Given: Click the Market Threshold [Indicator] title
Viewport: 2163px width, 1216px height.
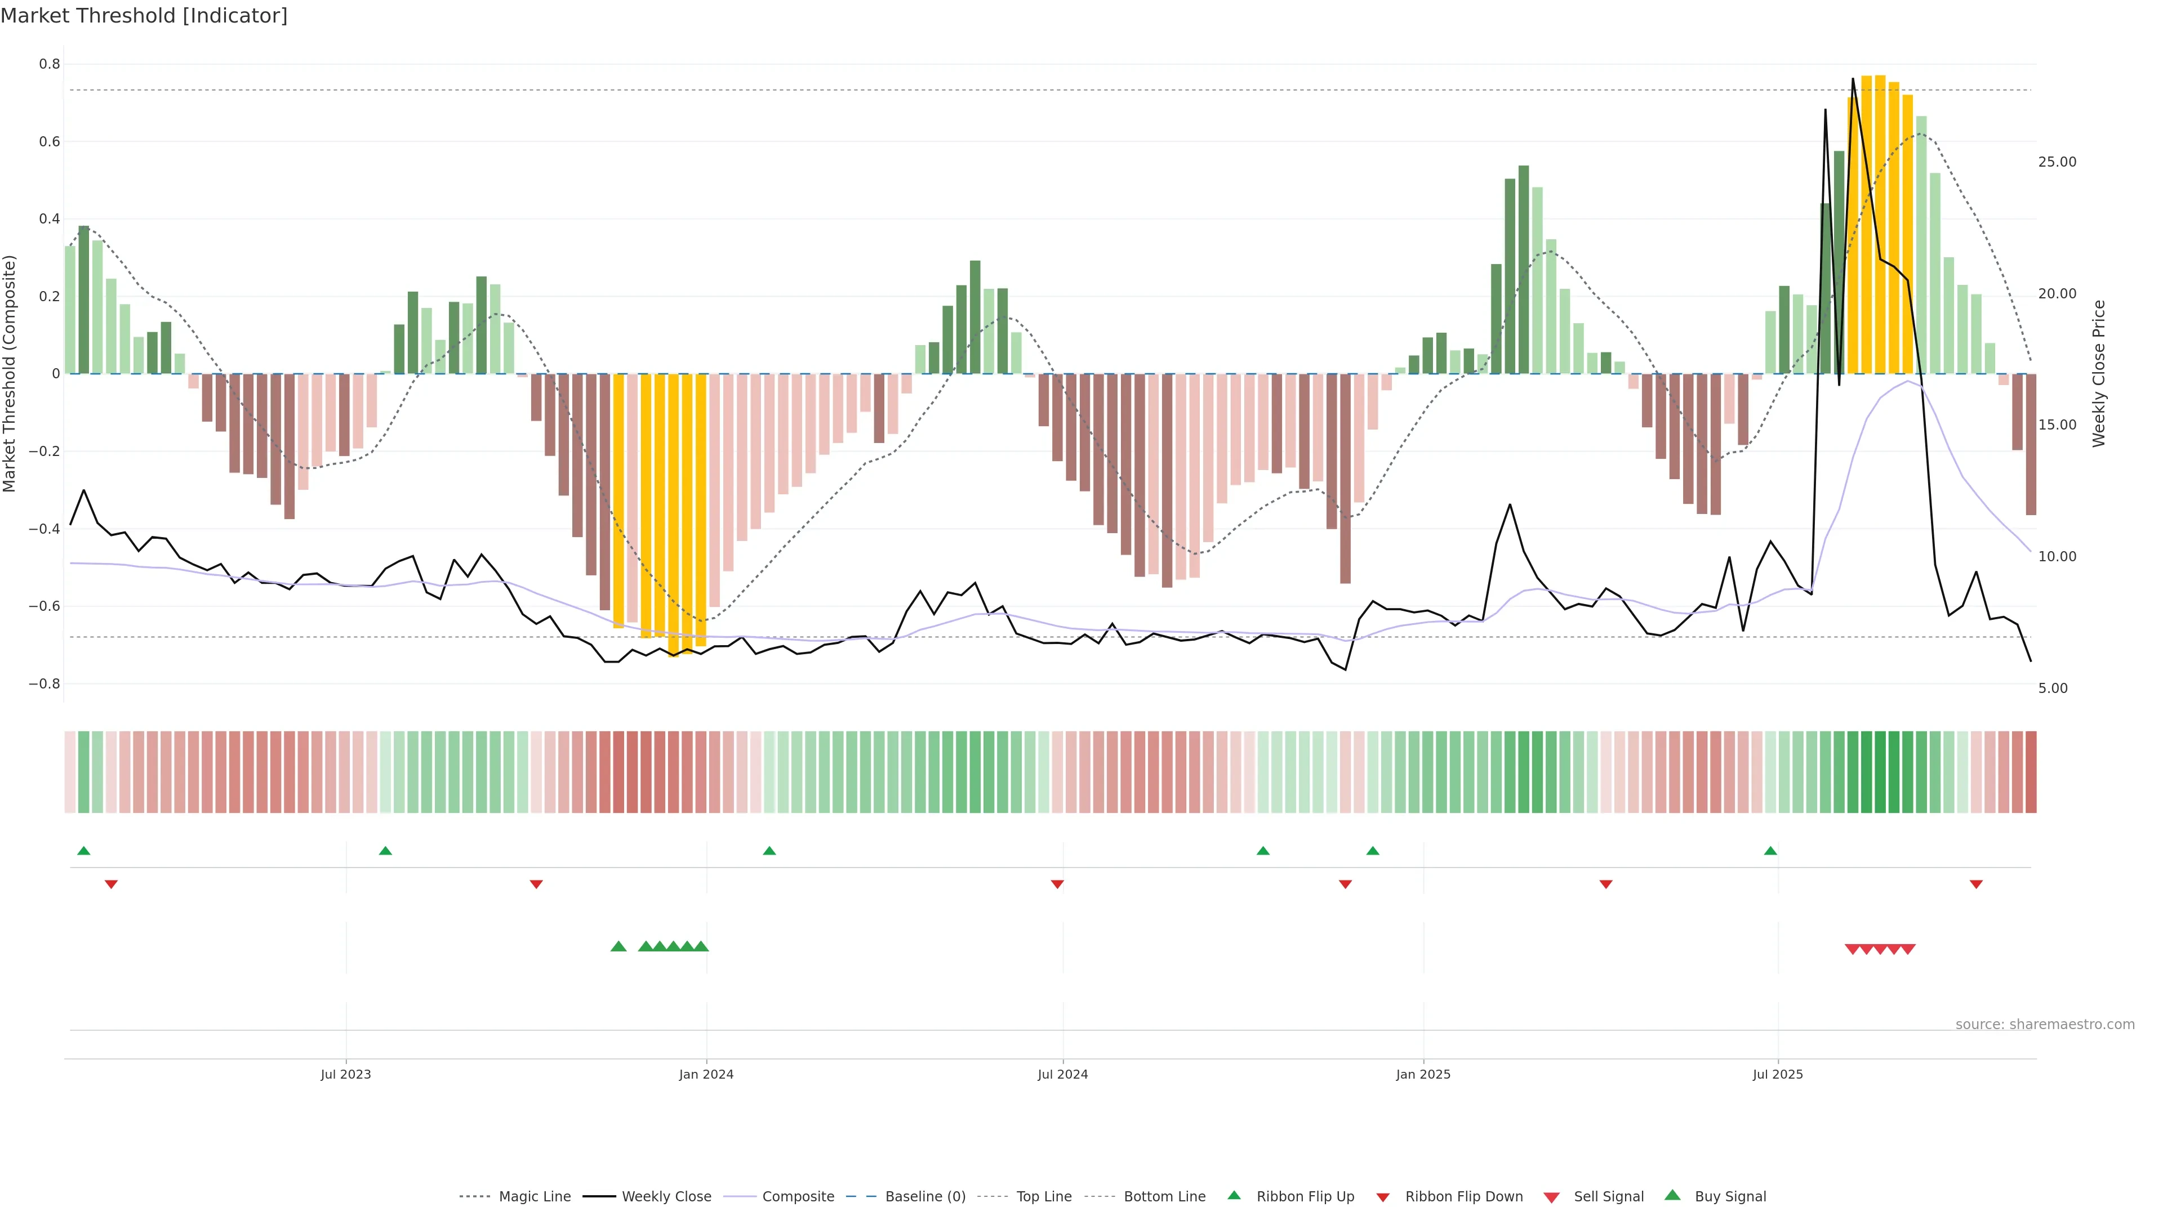Looking at the screenshot, I should tap(144, 16).
